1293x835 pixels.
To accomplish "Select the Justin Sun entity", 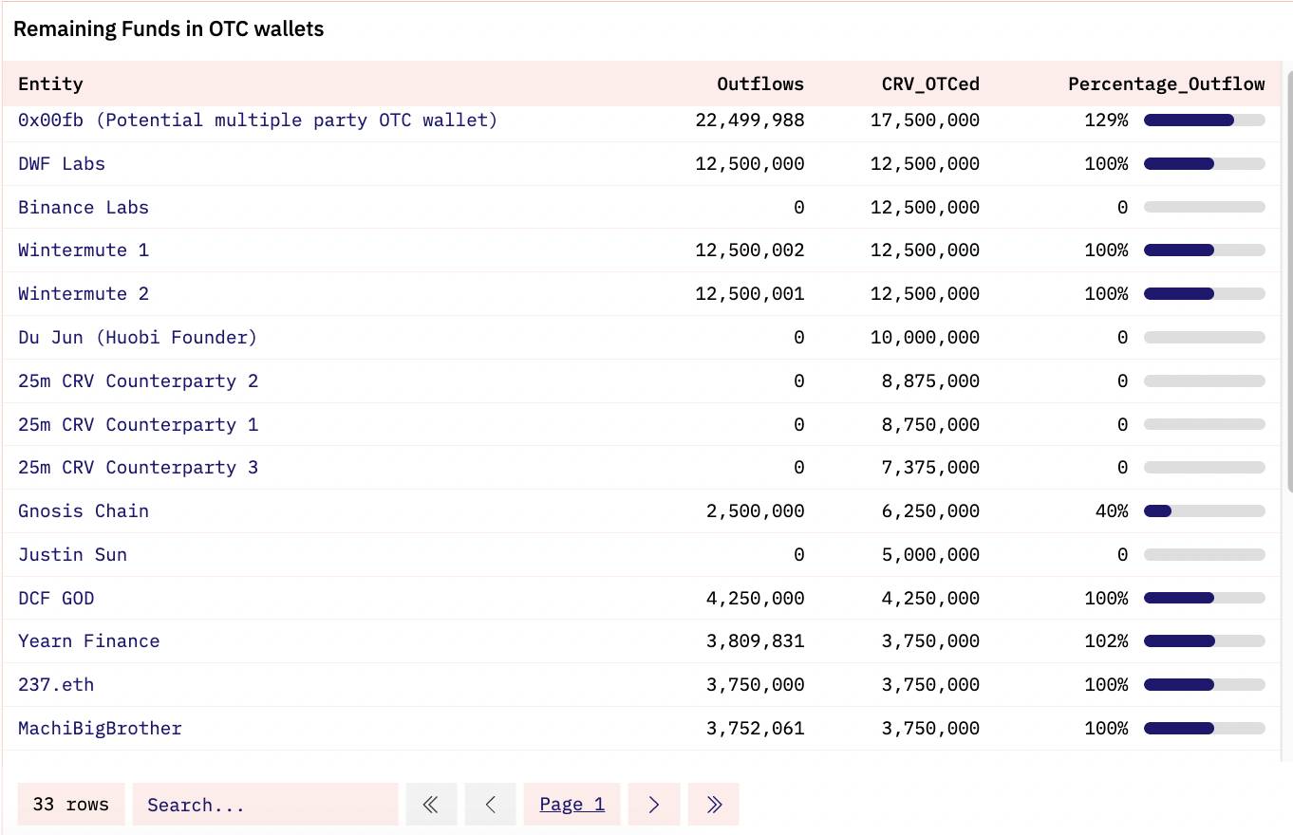I will [x=72, y=554].
